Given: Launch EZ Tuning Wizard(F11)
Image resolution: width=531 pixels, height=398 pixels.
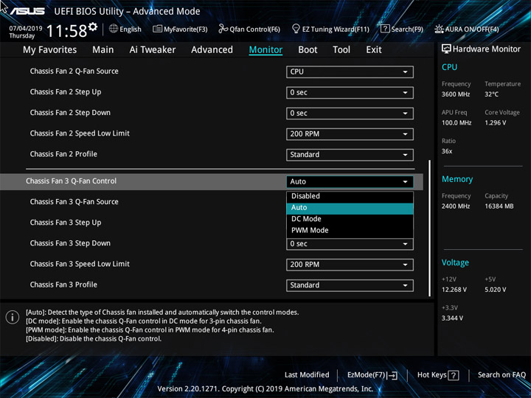Looking at the screenshot, I should tap(330, 29).
